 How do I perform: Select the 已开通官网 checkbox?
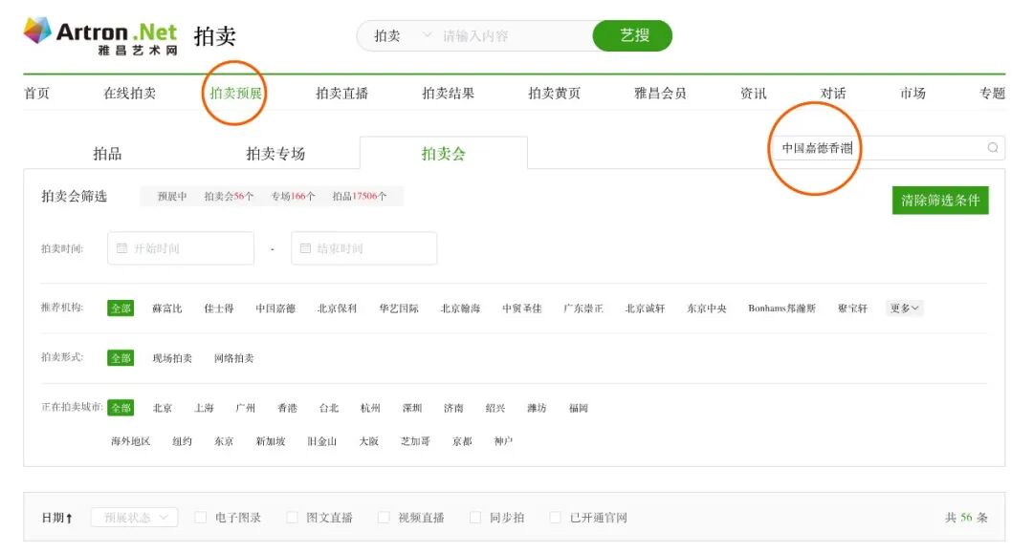tap(556, 518)
